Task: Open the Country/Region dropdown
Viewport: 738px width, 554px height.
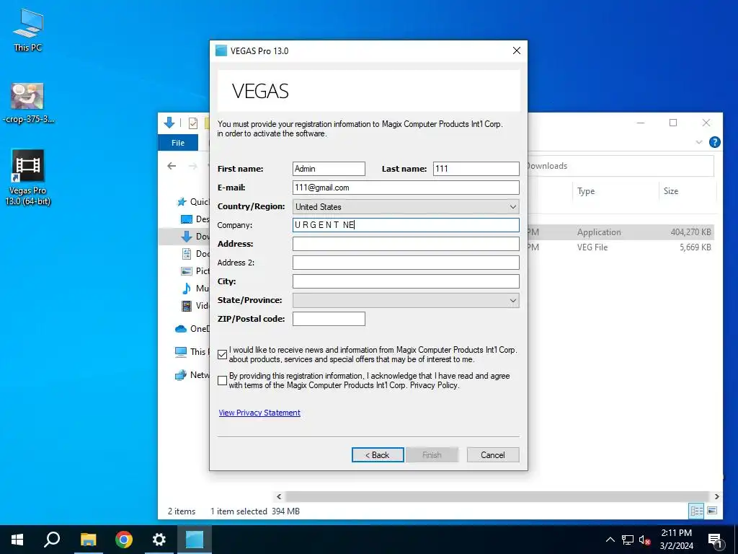Action: 406,206
